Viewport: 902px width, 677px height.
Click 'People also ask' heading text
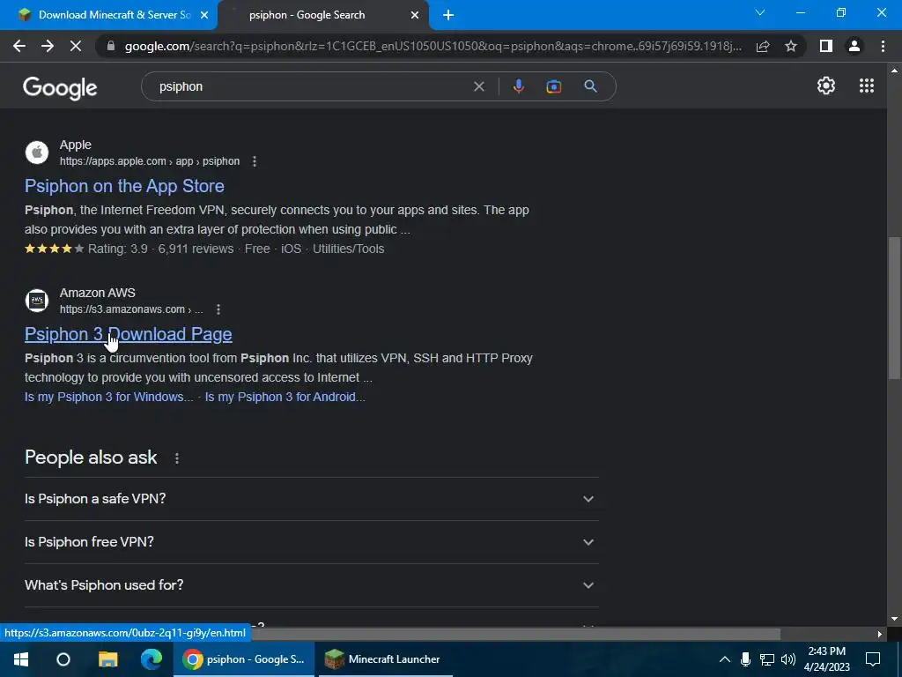click(91, 458)
